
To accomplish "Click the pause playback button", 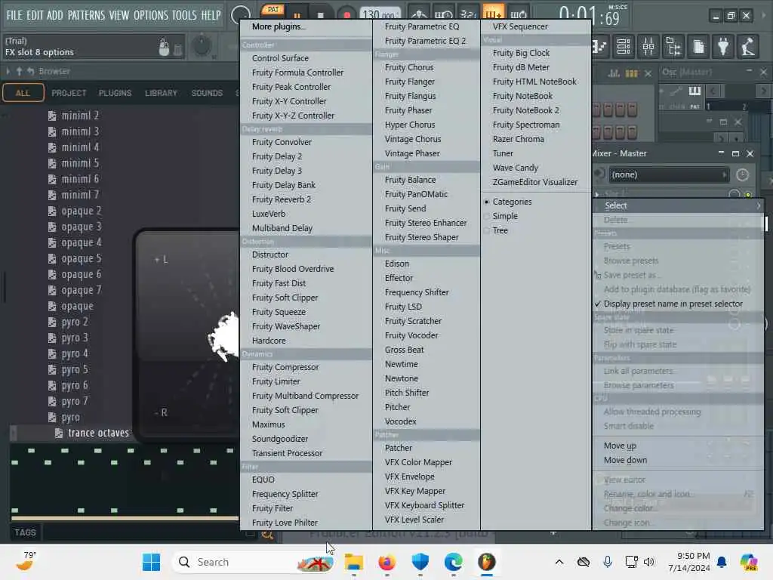I will click(297, 15).
